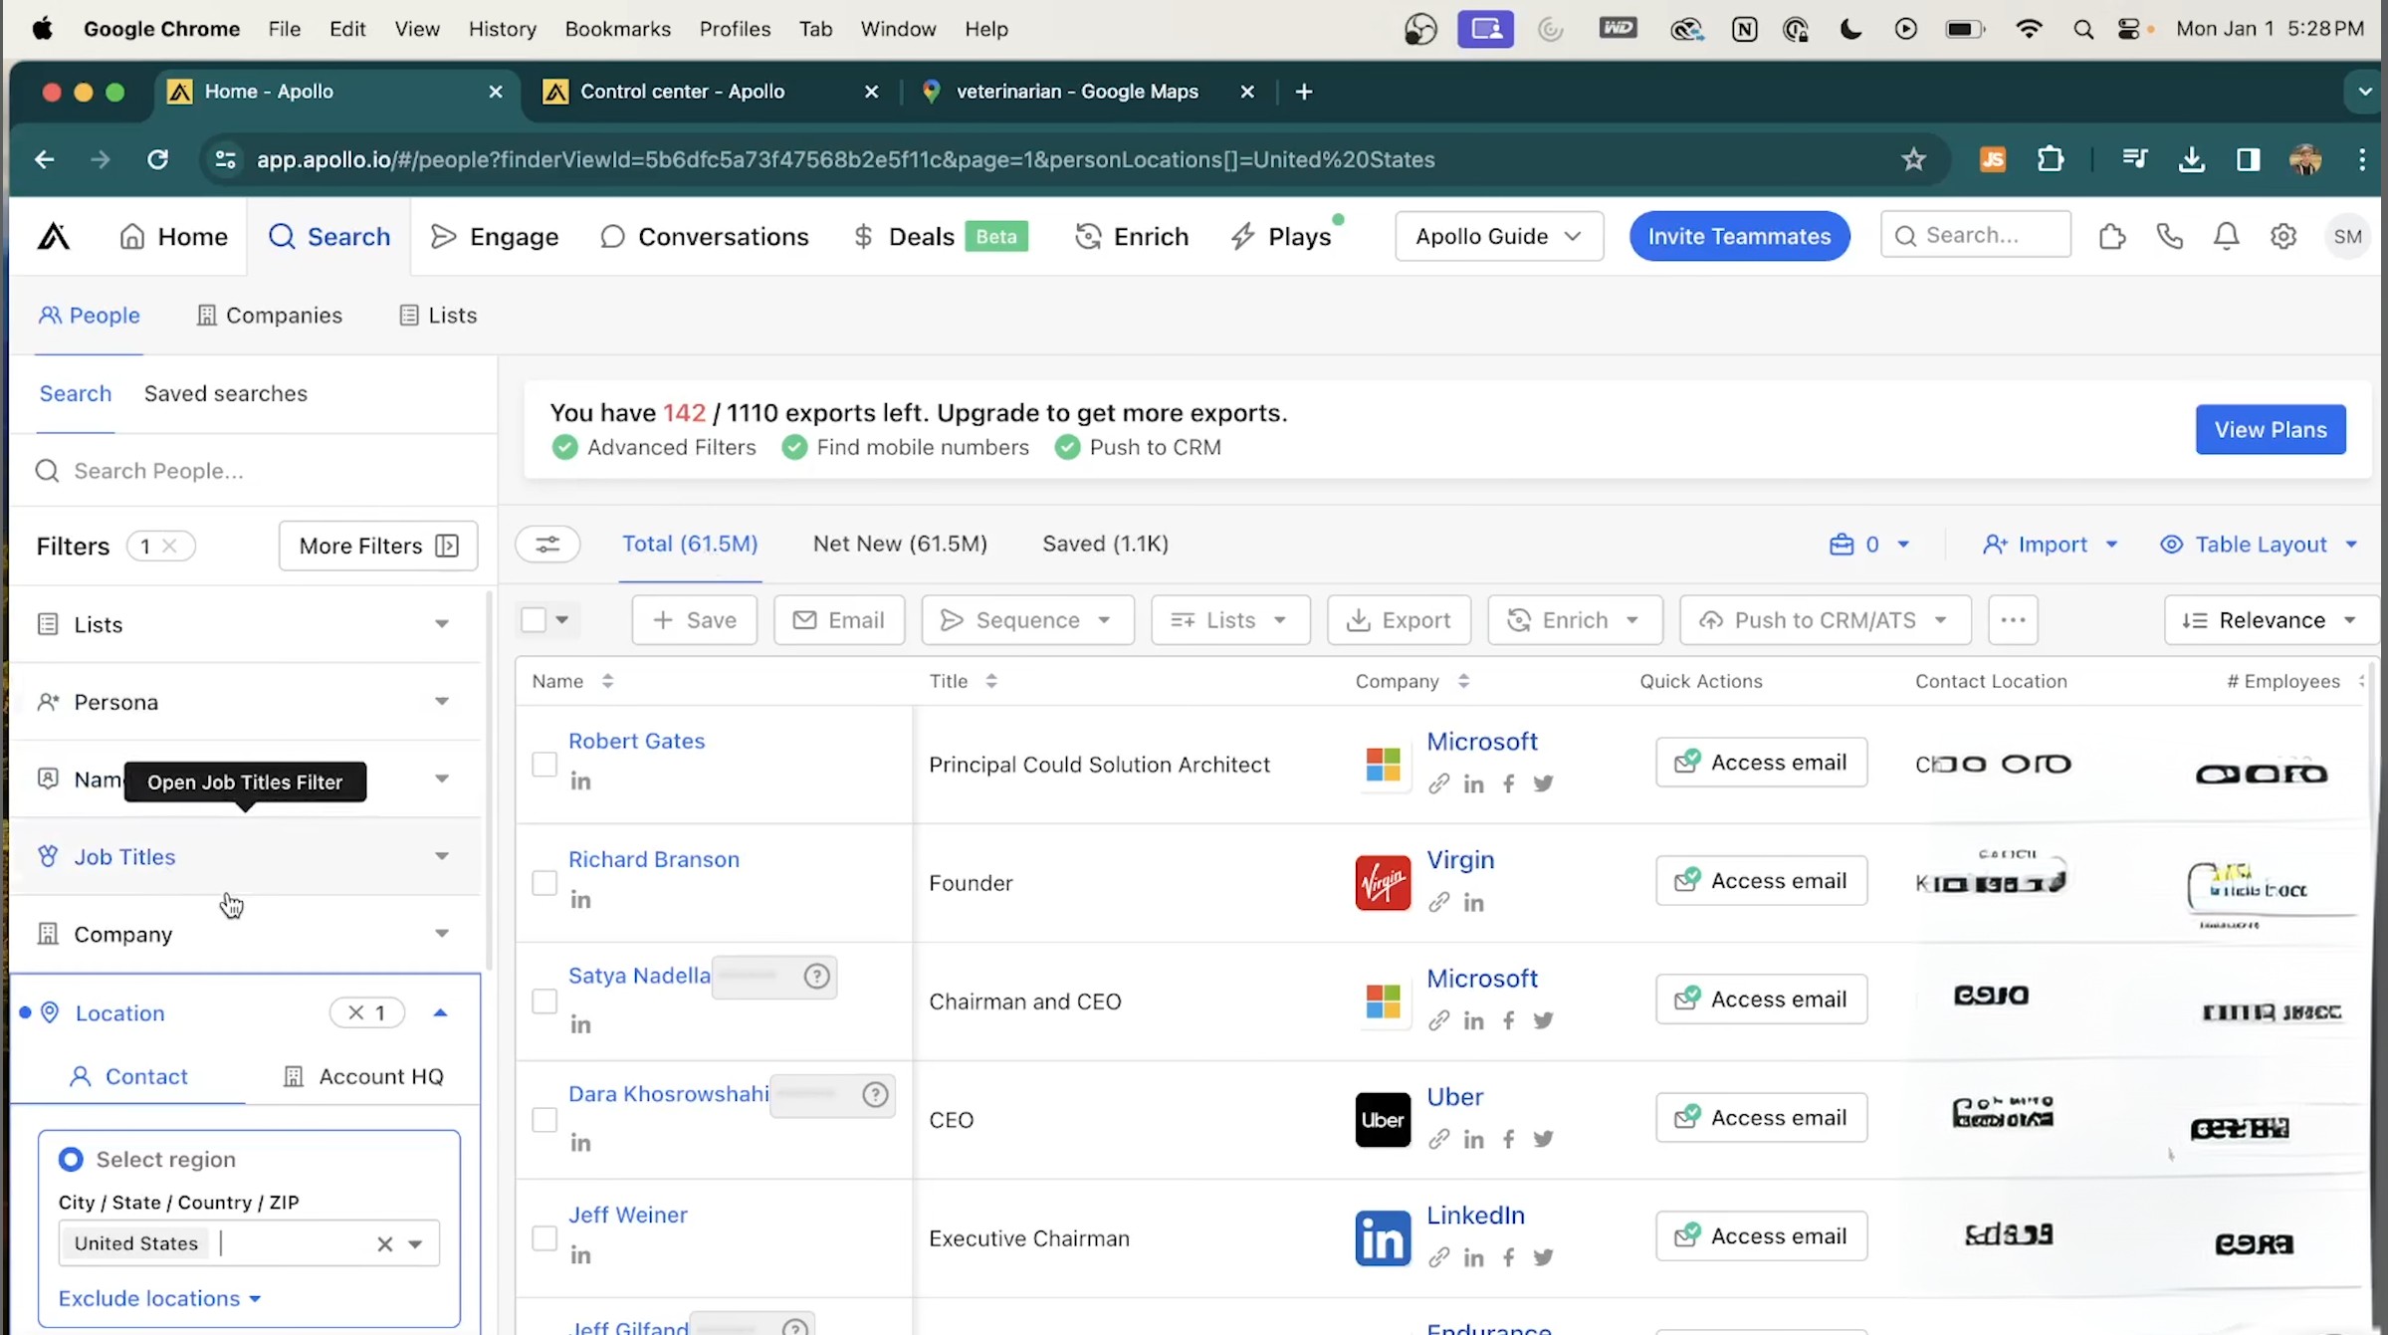Open the help icon next to Satya Nadella

816,977
